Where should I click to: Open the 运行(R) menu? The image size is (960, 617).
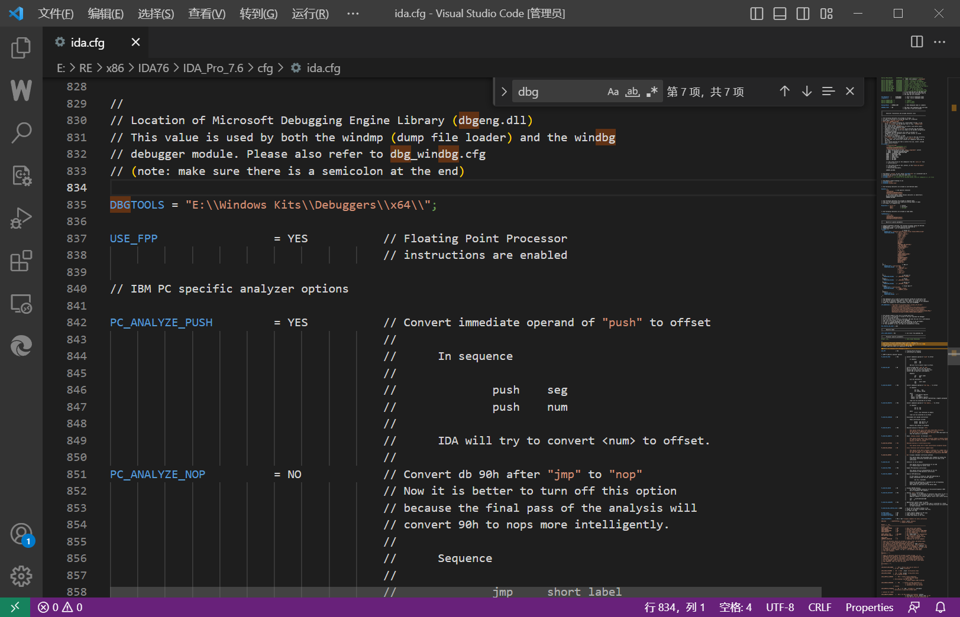pos(310,14)
